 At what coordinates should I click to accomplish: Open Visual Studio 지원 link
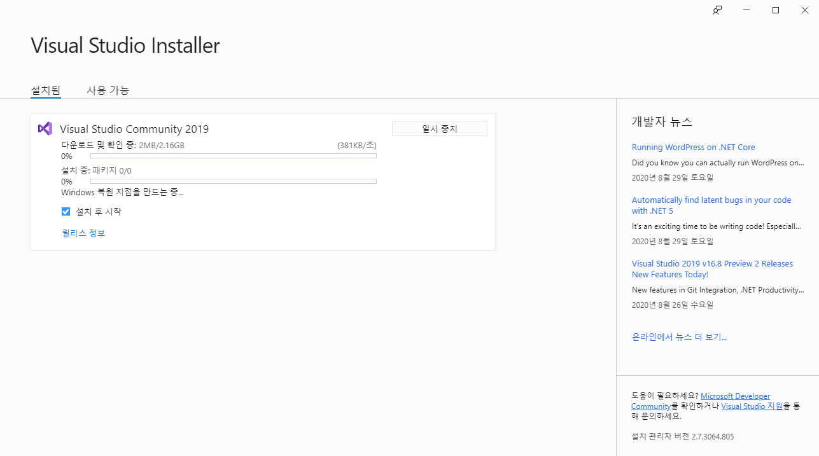(752, 406)
